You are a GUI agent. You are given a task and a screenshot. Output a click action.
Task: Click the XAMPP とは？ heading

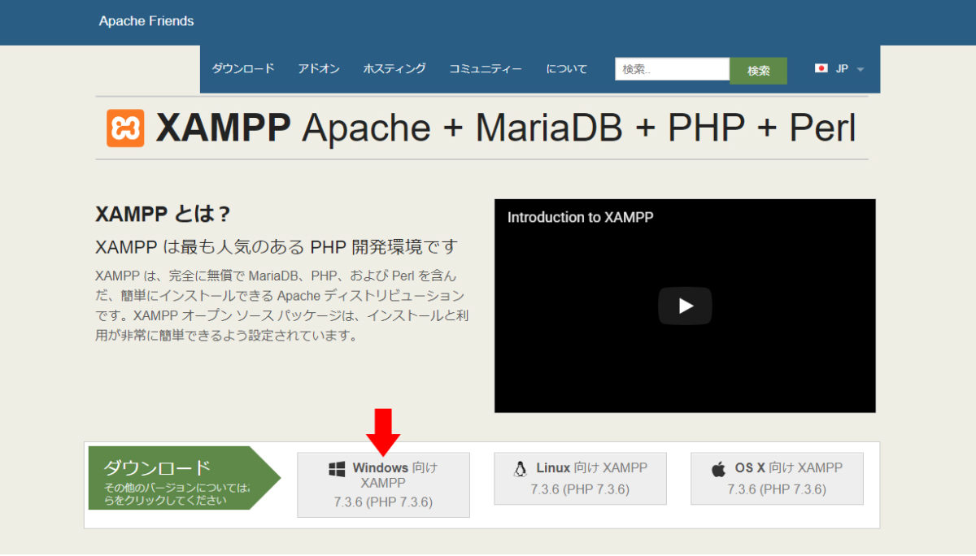pos(163,214)
